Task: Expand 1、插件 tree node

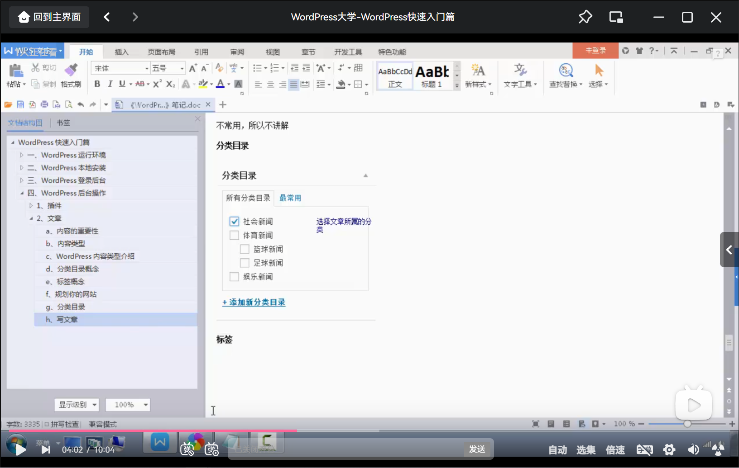Action: click(31, 206)
